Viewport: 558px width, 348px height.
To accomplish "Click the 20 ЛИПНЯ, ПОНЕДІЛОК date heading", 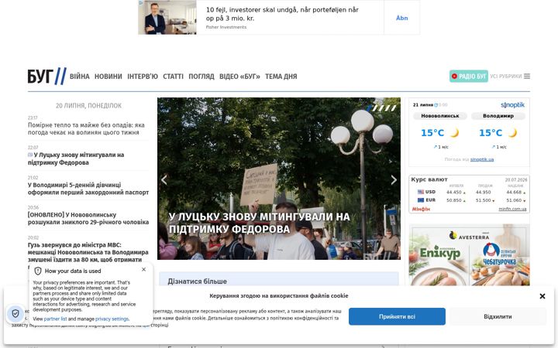I will tap(88, 105).
